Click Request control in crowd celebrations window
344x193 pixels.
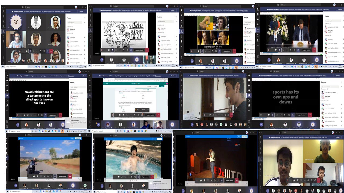53,115
